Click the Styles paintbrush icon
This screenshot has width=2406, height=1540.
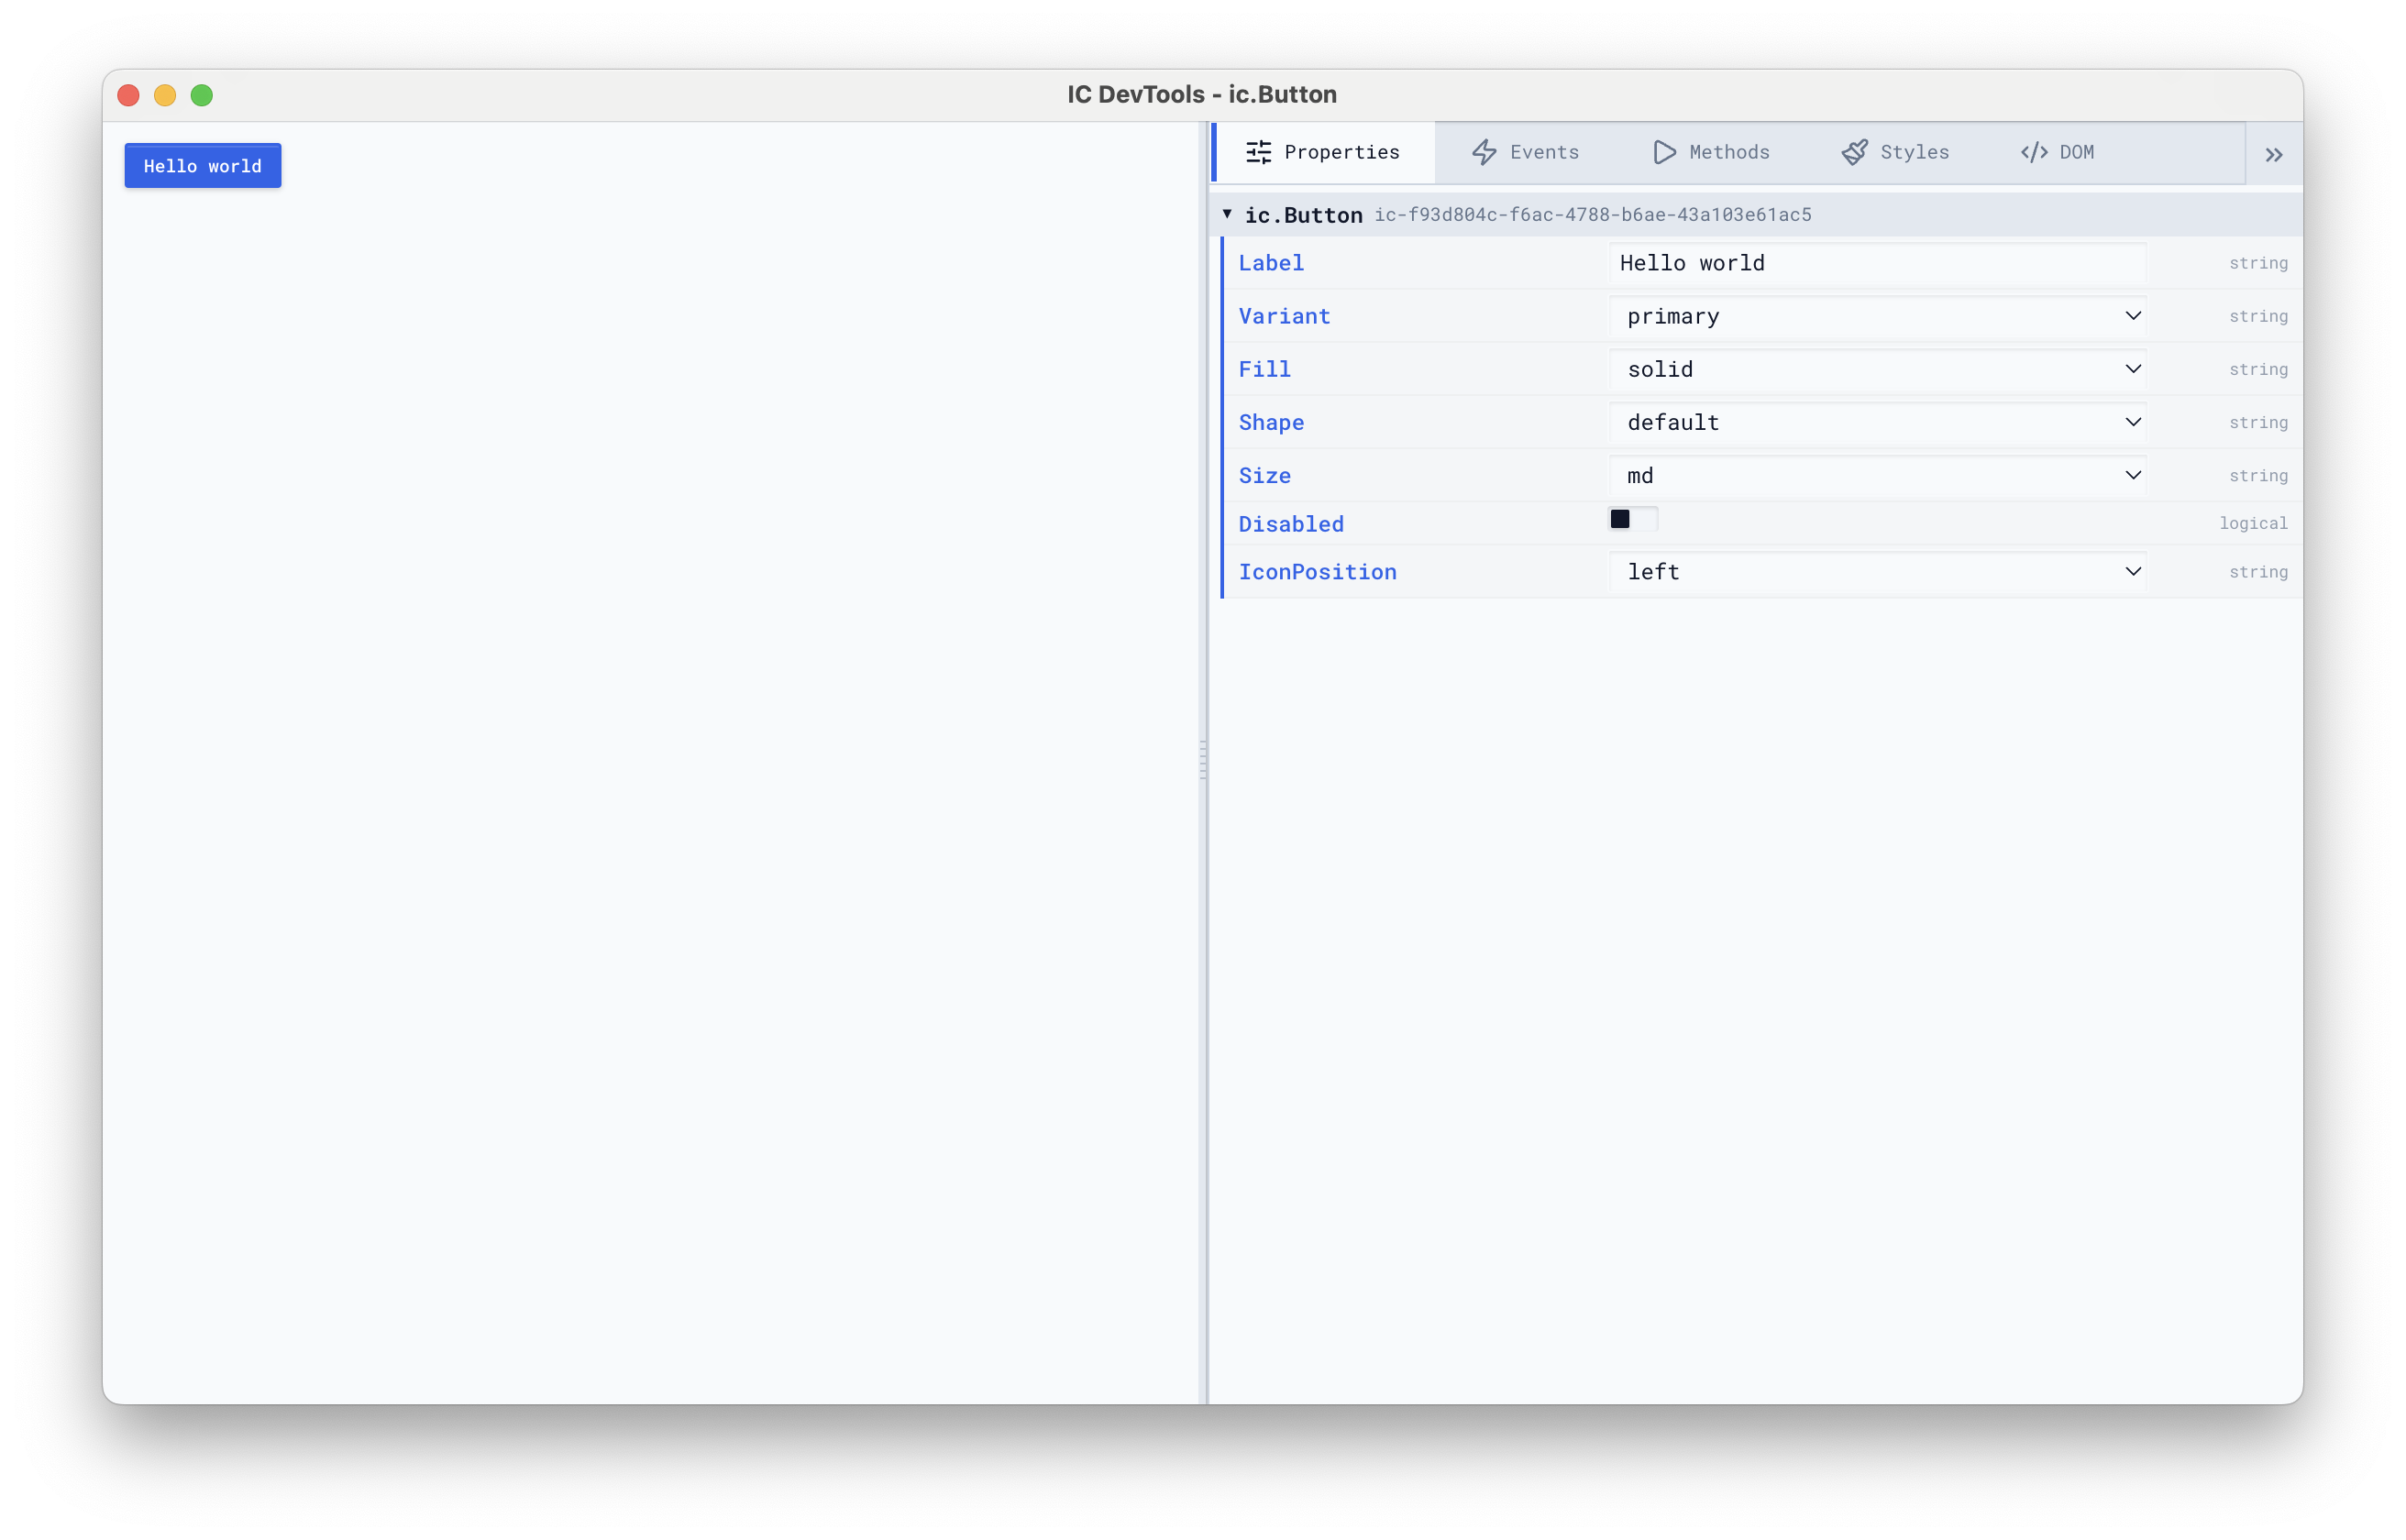tap(1857, 152)
